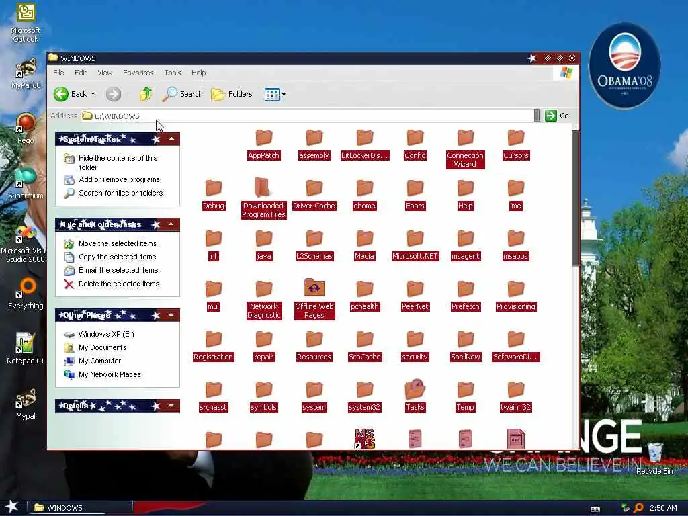Select the Tasks folder icon

415,389
